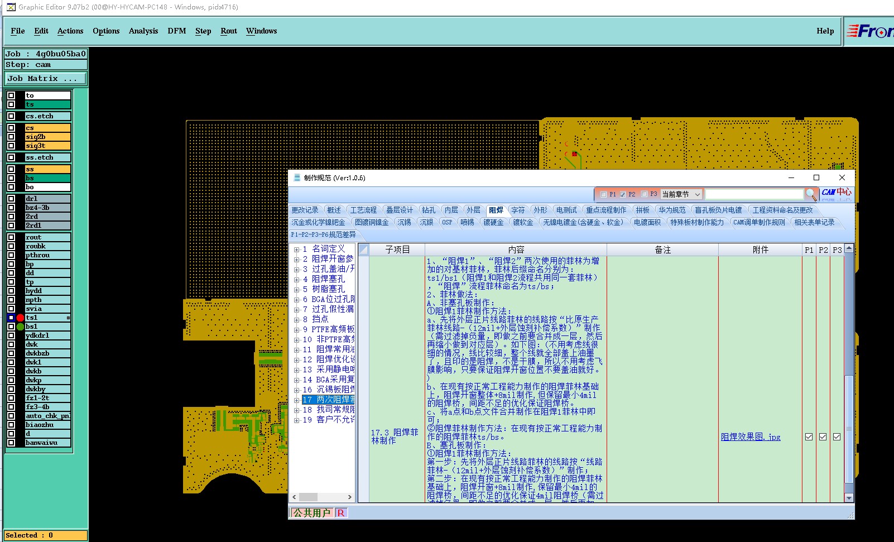
Task: Click the red R icon in status bar
Action: coord(340,512)
